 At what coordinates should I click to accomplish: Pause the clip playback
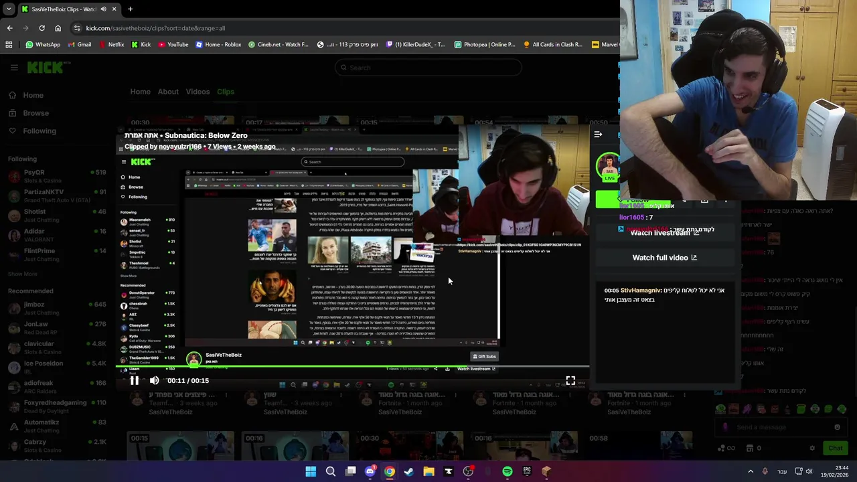135,380
